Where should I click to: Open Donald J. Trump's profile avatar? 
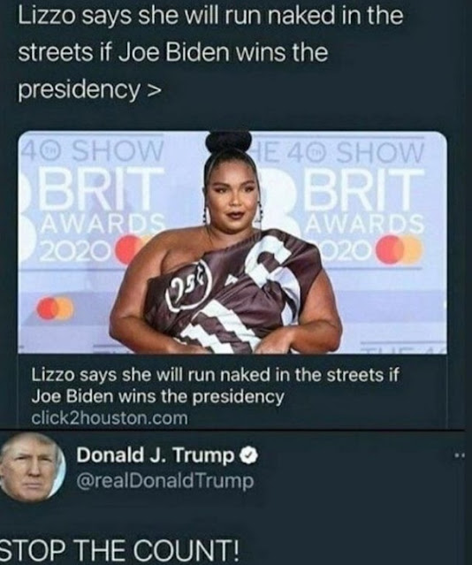click(33, 468)
